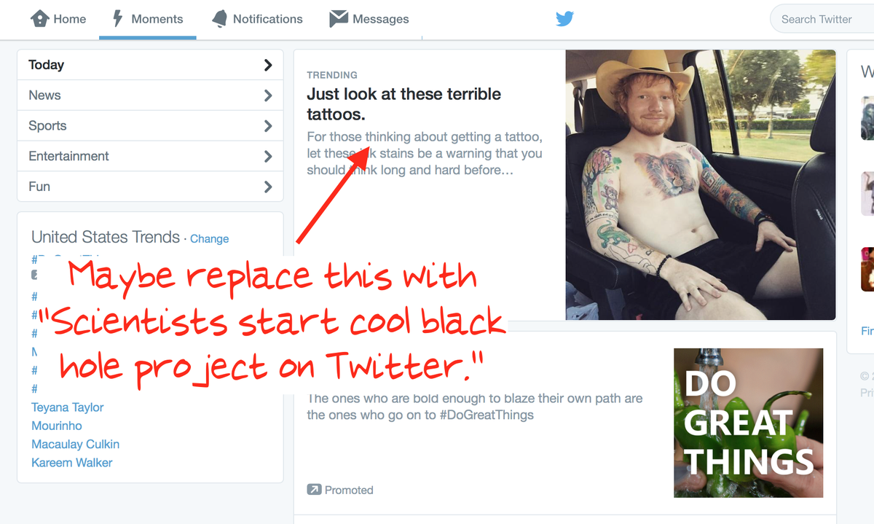This screenshot has height=524, width=874.
Task: Click the chevron next to Today
Action: click(x=268, y=65)
